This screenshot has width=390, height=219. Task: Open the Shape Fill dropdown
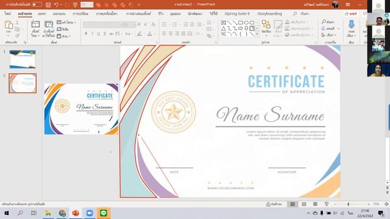coord(297,22)
